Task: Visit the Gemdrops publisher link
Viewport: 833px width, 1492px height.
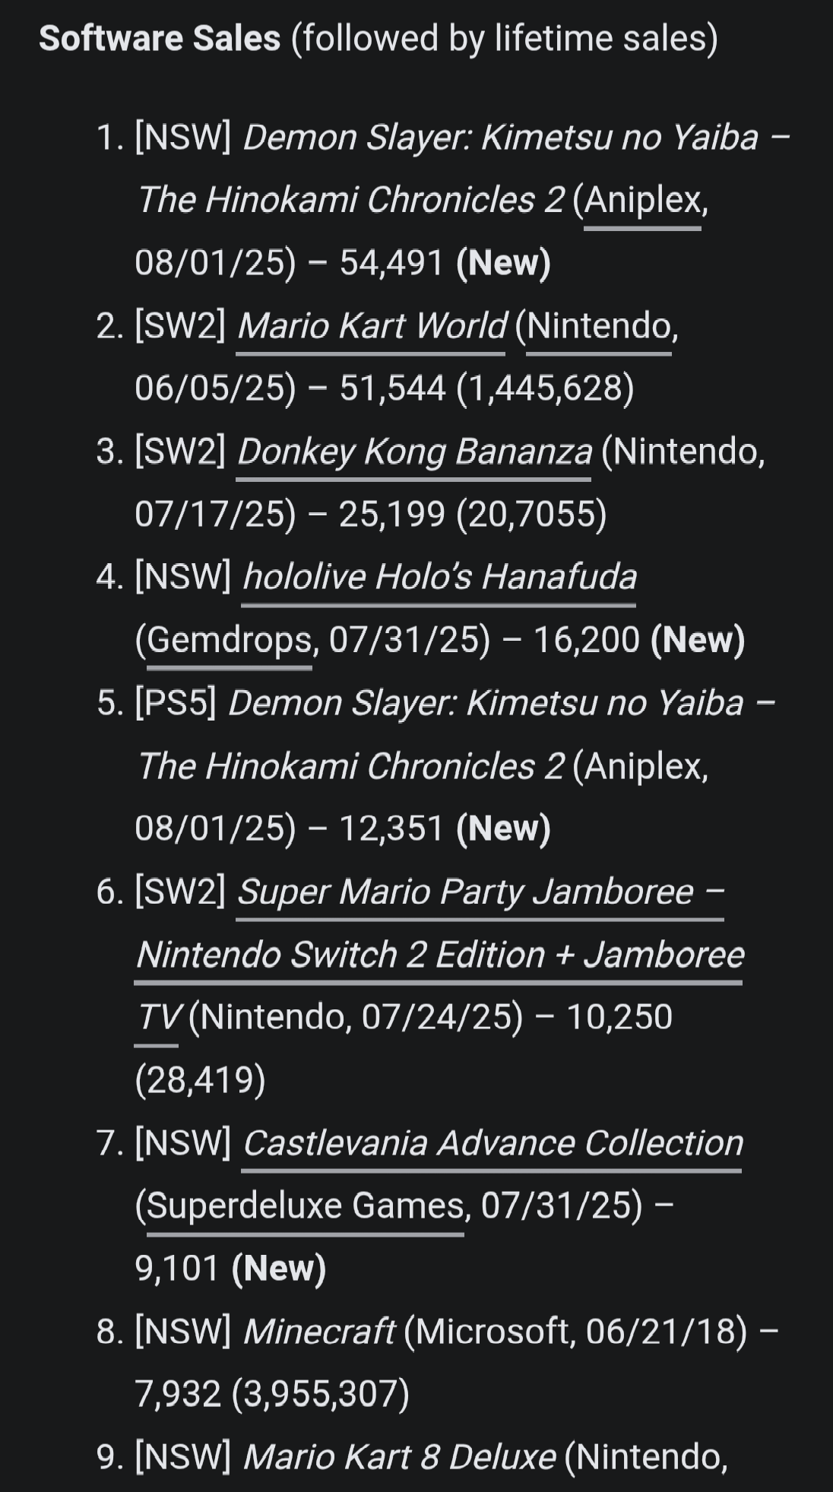Action: click(230, 641)
